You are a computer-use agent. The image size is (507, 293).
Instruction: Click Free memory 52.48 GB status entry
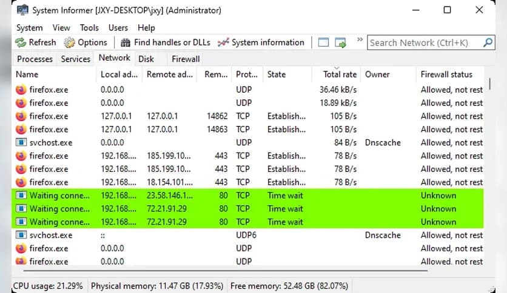[x=289, y=286]
